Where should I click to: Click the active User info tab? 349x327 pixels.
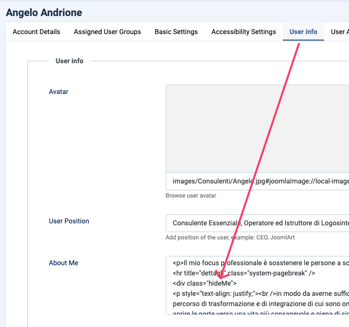[303, 32]
